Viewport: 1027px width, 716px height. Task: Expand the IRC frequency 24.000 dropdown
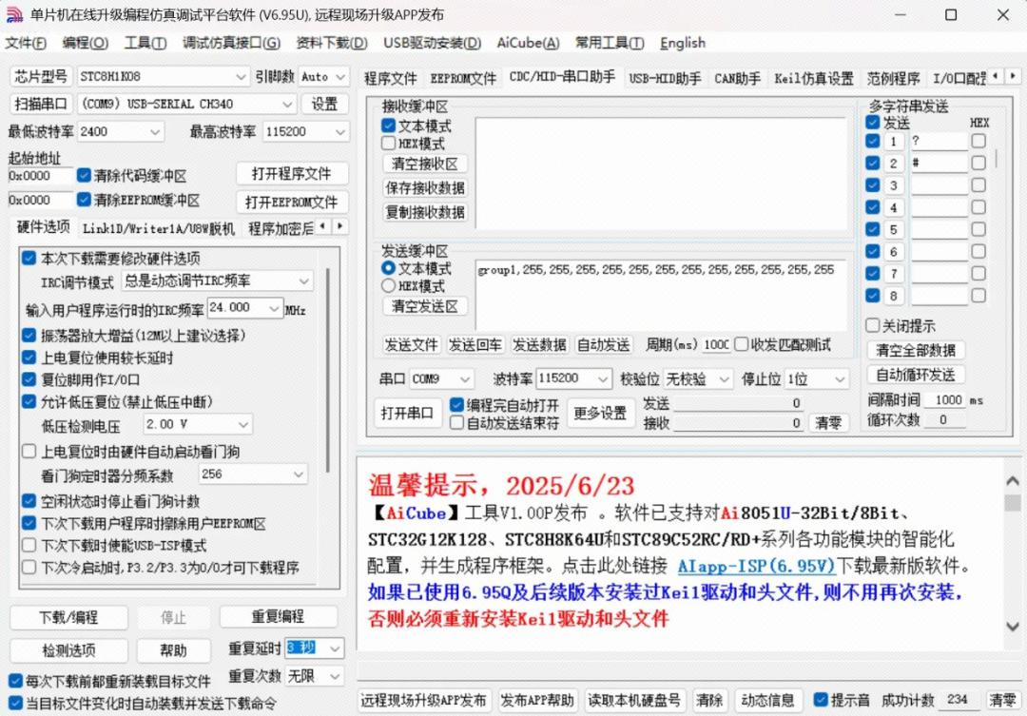pyautogui.click(x=273, y=308)
